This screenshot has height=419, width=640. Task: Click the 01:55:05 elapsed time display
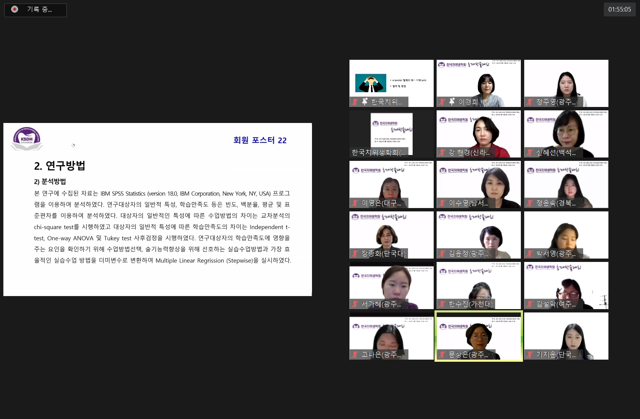tap(619, 9)
